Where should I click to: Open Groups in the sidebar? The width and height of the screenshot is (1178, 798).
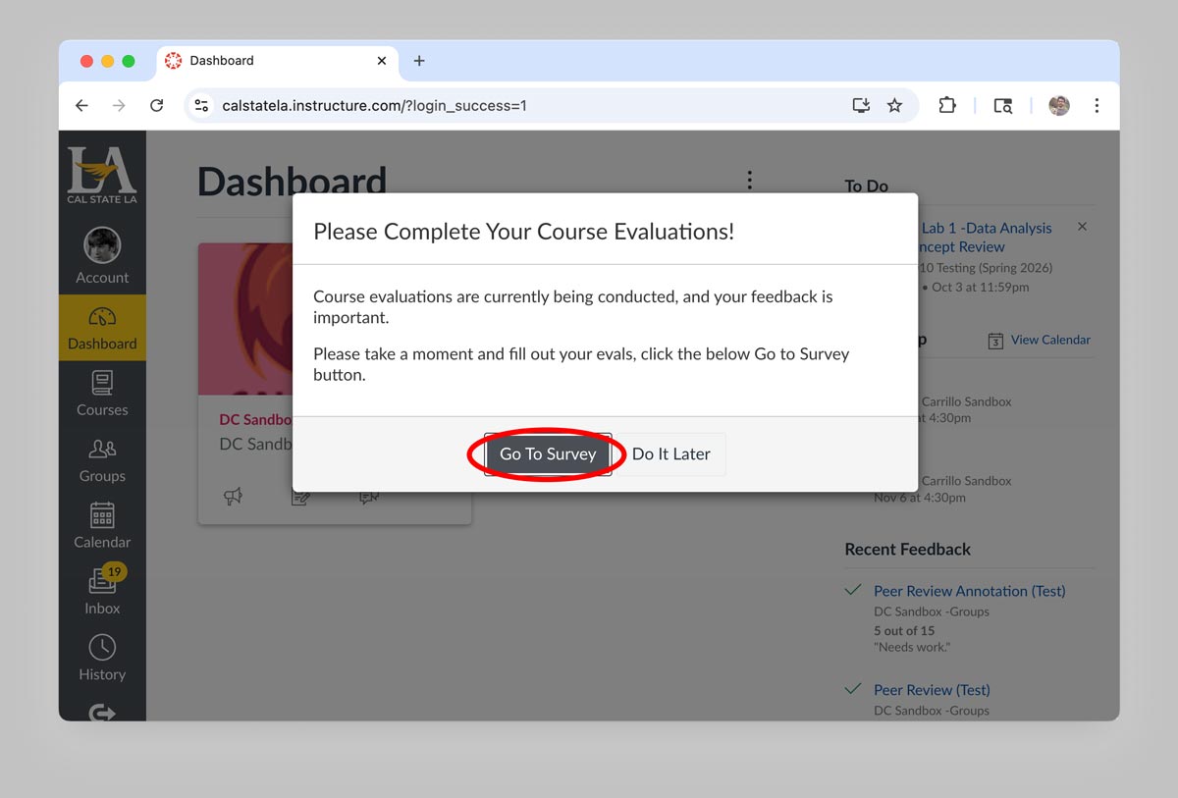coord(101,457)
